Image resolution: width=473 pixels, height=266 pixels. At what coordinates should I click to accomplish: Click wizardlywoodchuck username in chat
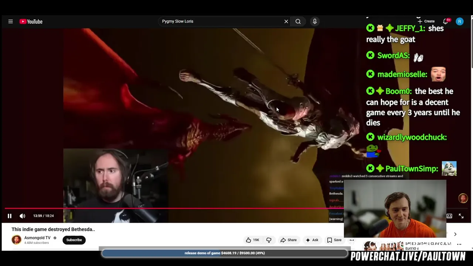click(412, 137)
